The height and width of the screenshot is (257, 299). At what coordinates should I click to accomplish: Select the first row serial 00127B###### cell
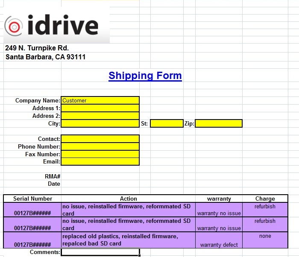[32, 210]
